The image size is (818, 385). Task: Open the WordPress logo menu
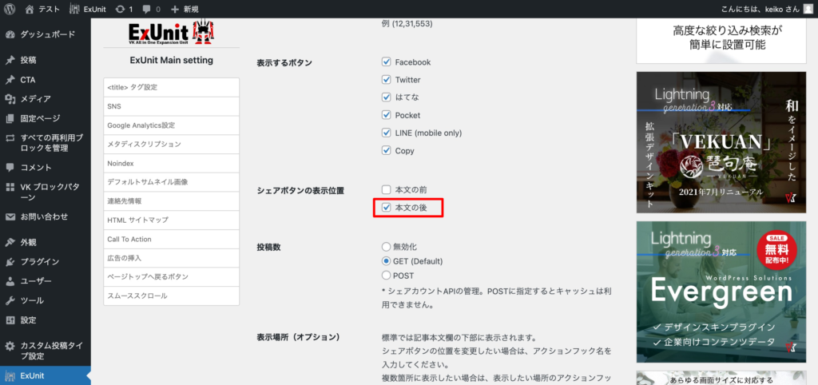point(10,9)
